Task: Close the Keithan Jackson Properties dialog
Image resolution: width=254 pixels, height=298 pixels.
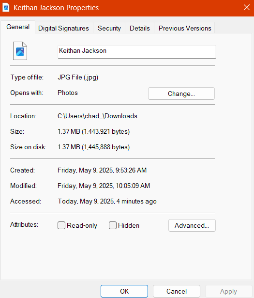Action: pyautogui.click(x=247, y=8)
